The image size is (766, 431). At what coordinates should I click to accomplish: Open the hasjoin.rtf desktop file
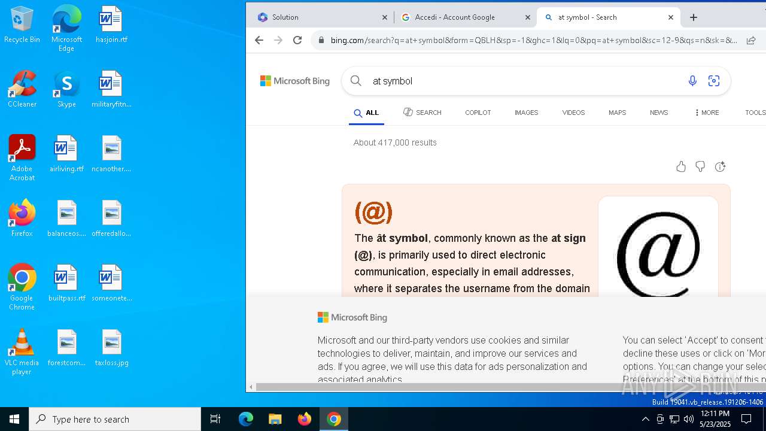click(x=111, y=25)
